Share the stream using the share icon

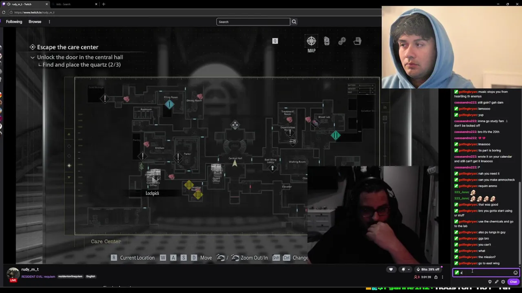pos(436,277)
